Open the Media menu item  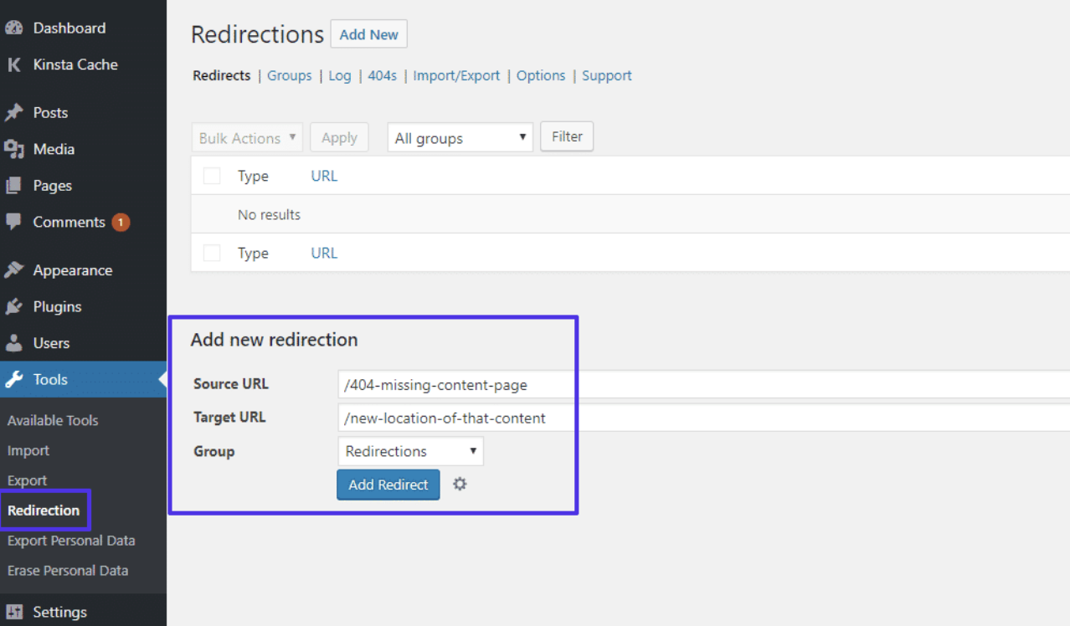coord(54,149)
